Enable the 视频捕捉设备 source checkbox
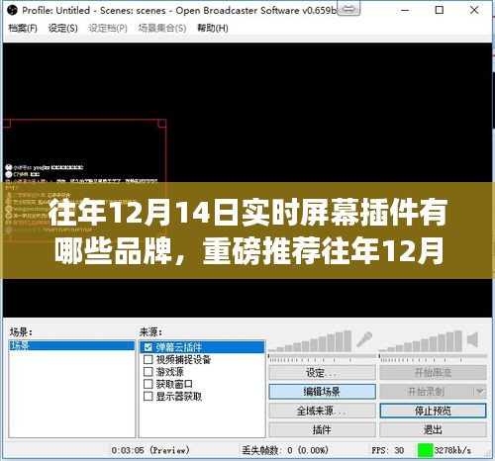 click(x=148, y=359)
